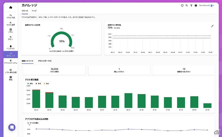Click the 38,658 テスト実行 card
Viewport: 222px width, 137px height.
[55, 70]
